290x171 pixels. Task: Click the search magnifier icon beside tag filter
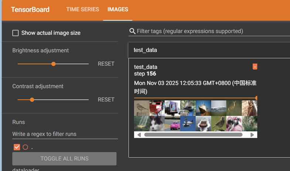point(132,31)
